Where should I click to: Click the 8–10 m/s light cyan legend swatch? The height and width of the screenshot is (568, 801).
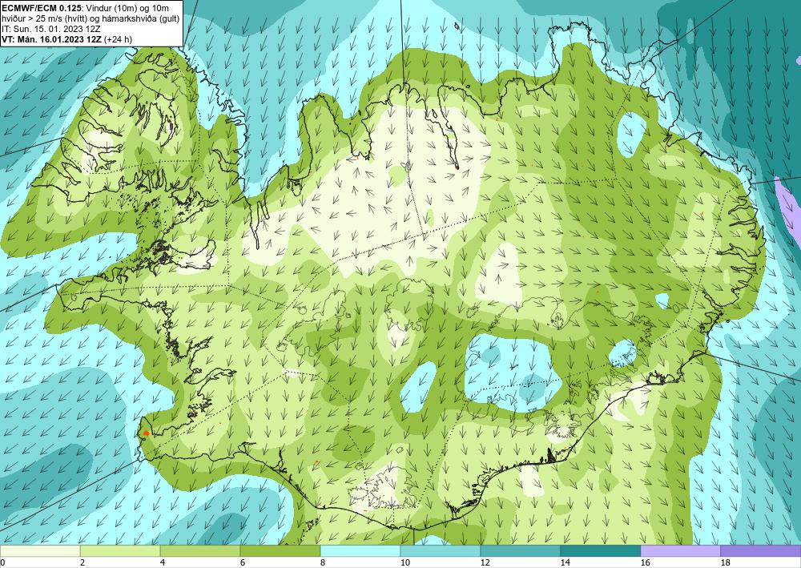pos(360,551)
